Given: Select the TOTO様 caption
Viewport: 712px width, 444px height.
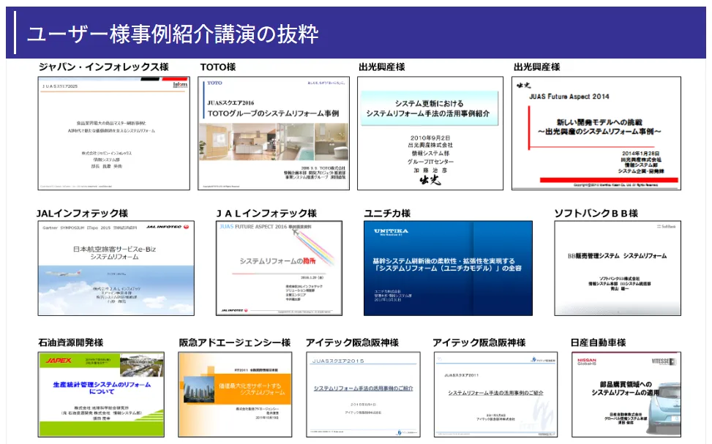Looking at the screenshot, I should pos(218,67).
